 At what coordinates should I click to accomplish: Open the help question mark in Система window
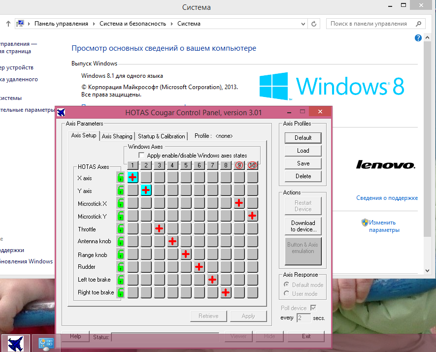[418, 38]
